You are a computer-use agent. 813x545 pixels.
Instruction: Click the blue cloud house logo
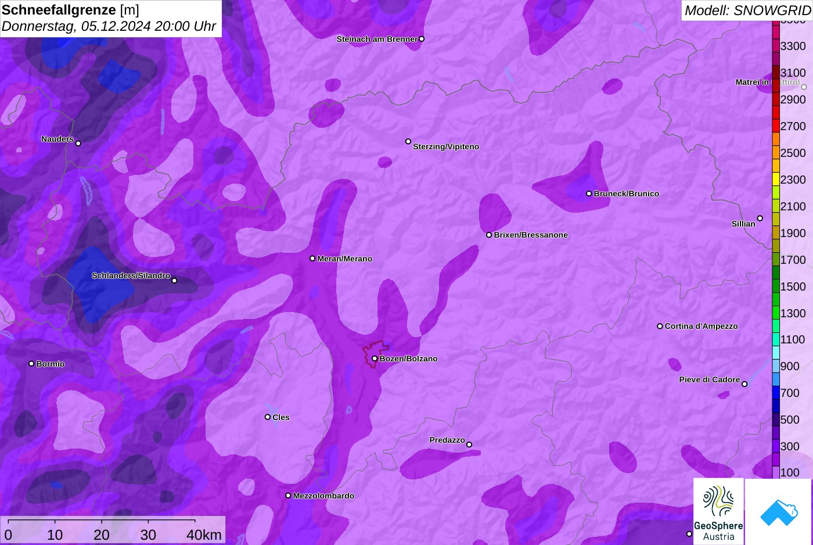779,512
